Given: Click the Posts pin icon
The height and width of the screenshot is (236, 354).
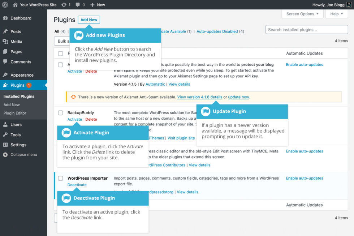Looking at the screenshot, I should (x=5, y=31).
